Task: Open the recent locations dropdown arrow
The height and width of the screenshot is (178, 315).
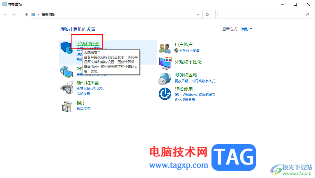Action: 20,15
